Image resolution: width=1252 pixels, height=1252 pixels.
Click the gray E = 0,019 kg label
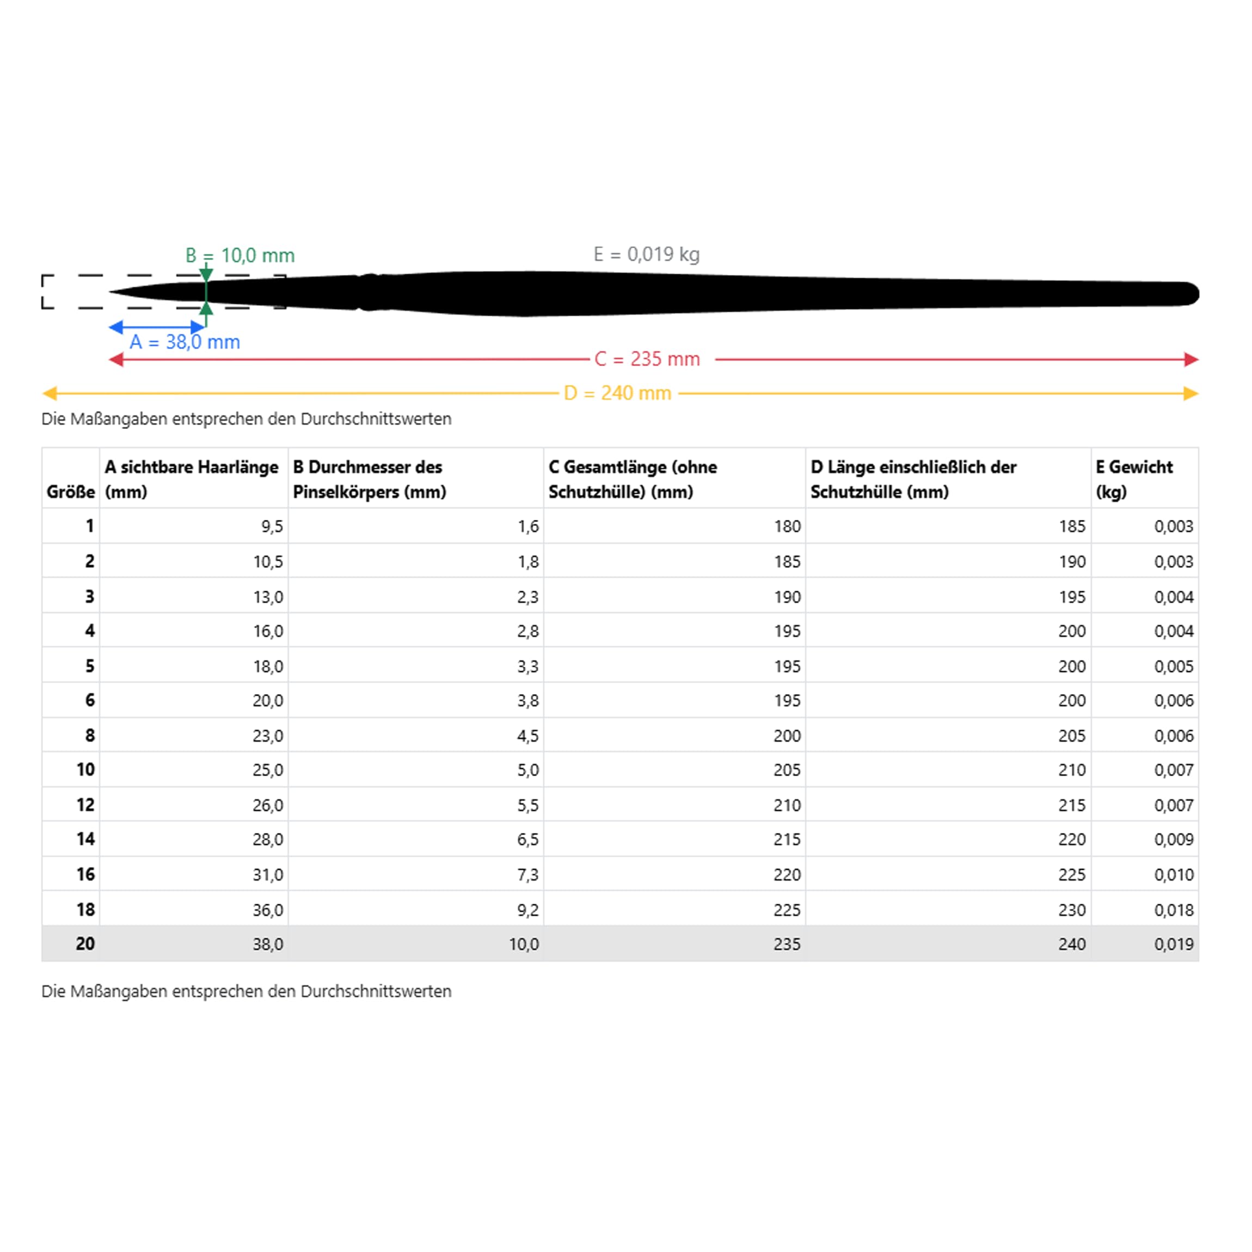pos(646,254)
